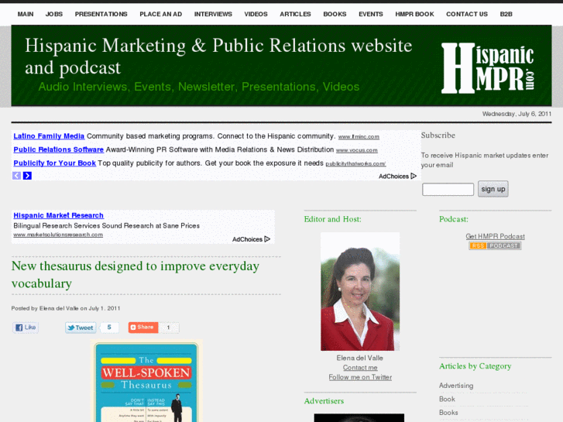Screen dimensions: 563x422
Task: Go to ARTICLES section
Action: coord(295,14)
